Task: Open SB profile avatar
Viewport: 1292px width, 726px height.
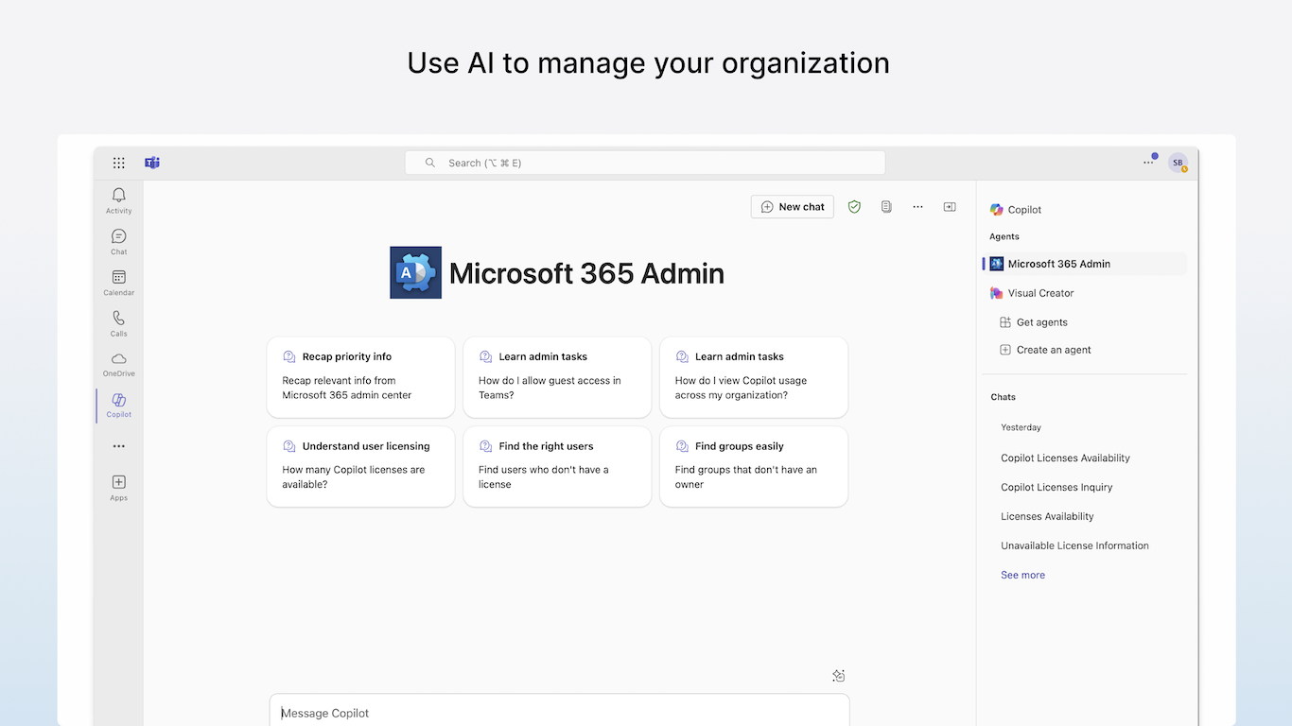Action: click(1178, 163)
